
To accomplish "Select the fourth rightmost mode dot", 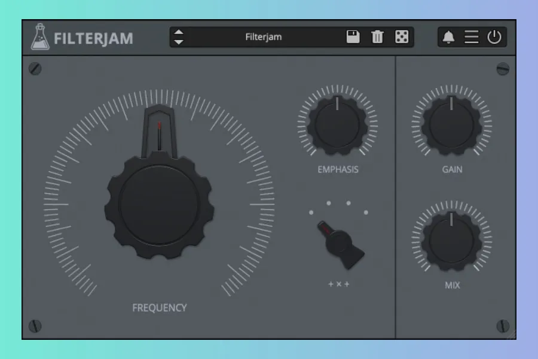I will [x=366, y=212].
